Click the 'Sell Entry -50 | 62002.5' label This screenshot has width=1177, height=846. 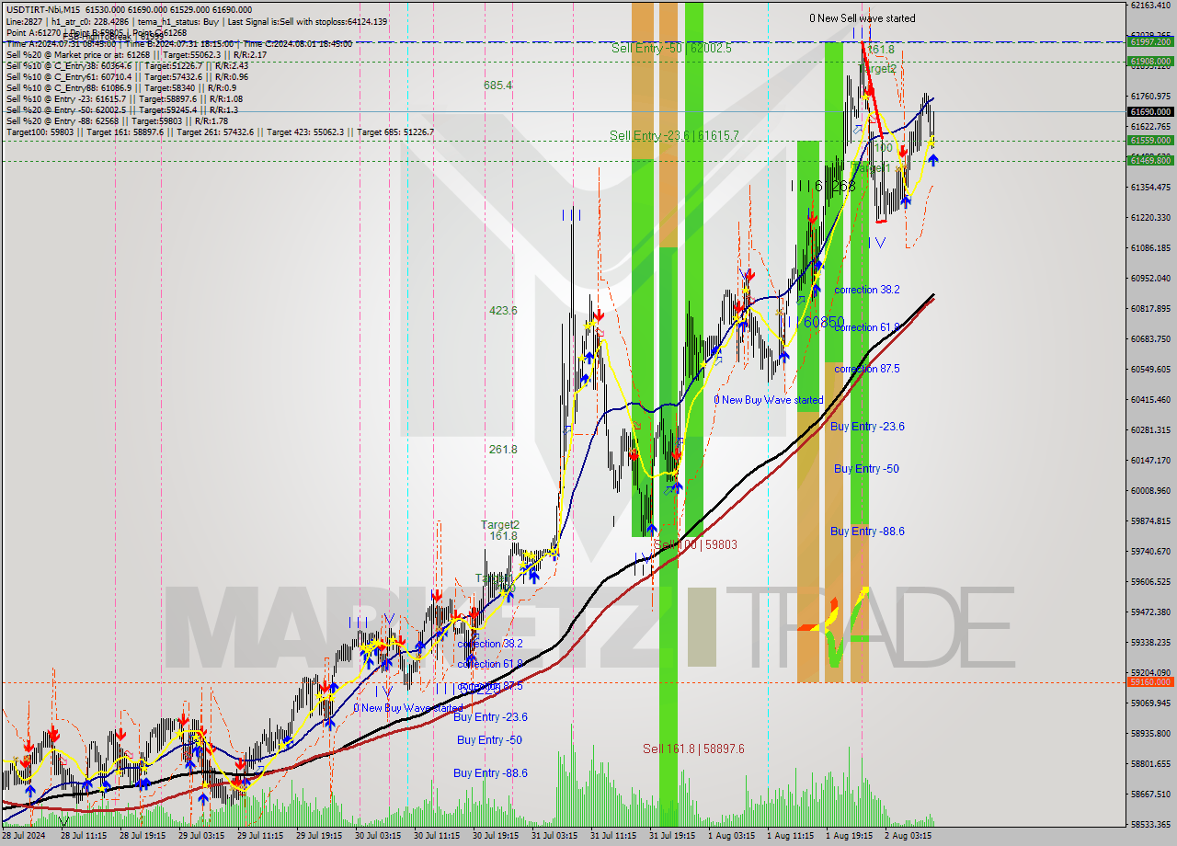[x=671, y=48]
